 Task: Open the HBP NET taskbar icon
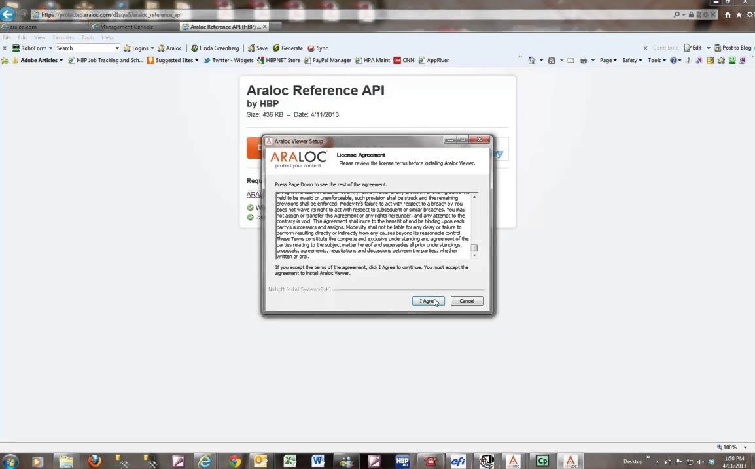coord(402,461)
